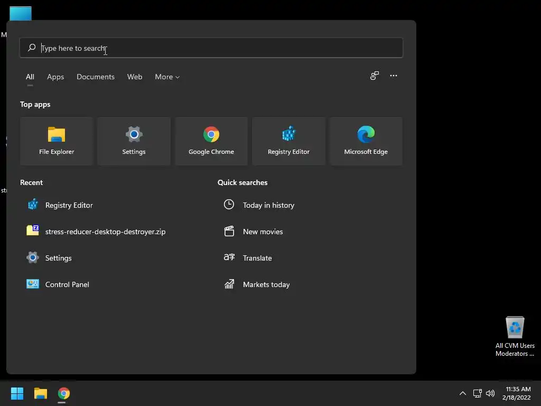Viewport: 541px width, 406px height.
Task: Switch to the Documents filter tab
Action: [96, 77]
